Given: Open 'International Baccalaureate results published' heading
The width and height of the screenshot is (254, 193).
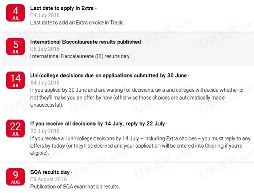Looking at the screenshot, I should point(87,42).
